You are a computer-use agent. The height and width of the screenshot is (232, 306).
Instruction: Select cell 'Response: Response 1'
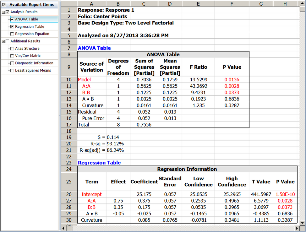pos(106,10)
